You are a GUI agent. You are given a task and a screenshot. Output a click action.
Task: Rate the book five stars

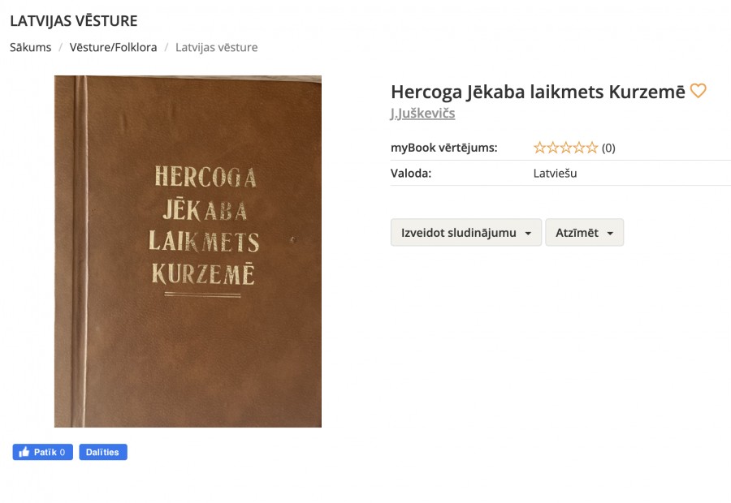(x=591, y=148)
